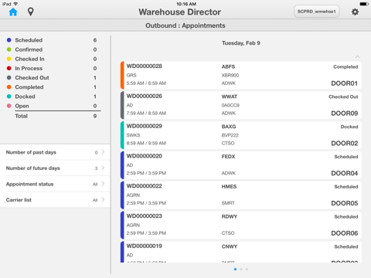The image size is (371, 278).
Task: Click carrier ABFS
Action: tap(228, 66)
